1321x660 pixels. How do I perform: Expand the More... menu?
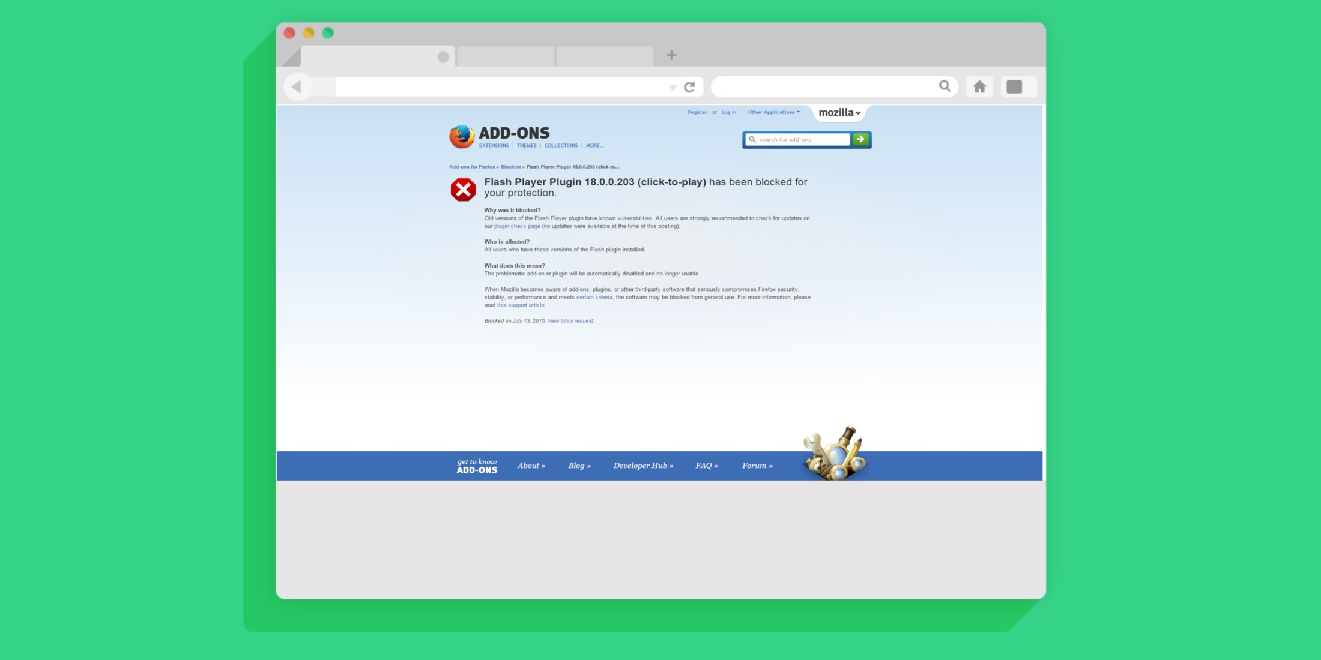coord(594,146)
